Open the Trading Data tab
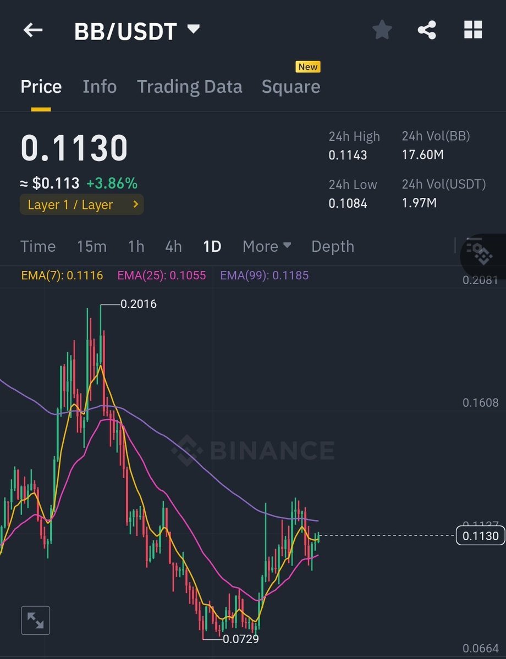This screenshot has height=659, width=506. [x=190, y=87]
